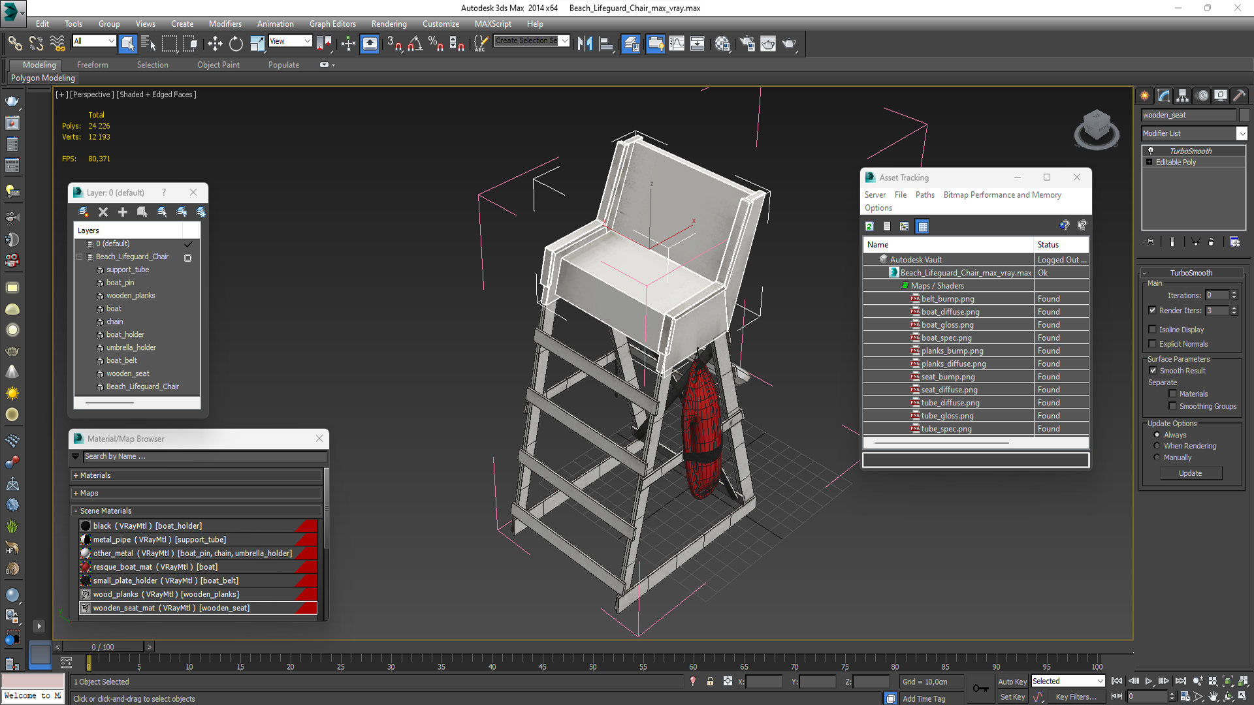The height and width of the screenshot is (705, 1254).
Task: Open the MAXScript menu
Action: (493, 23)
